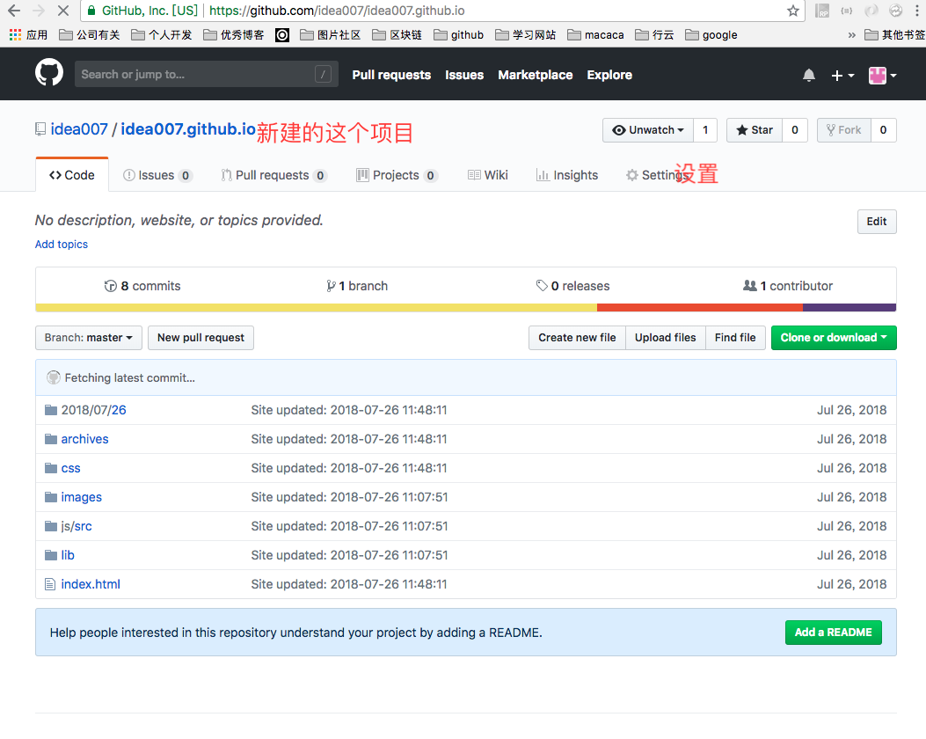Open the 公司有关 bookmark folder
Screen dimensions: 926x739
click(90, 35)
